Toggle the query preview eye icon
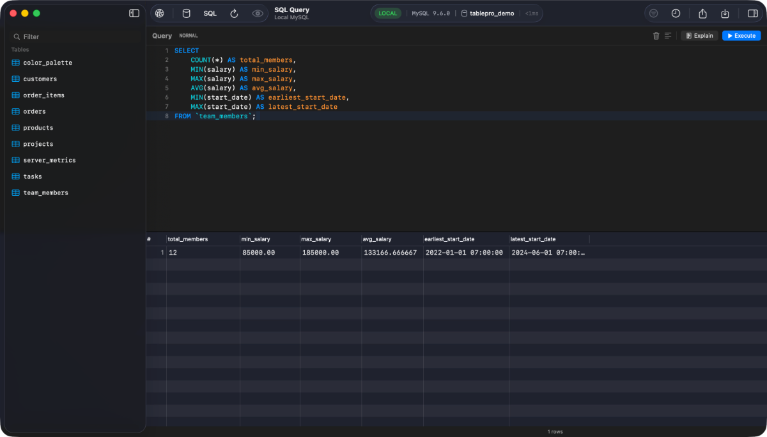The width and height of the screenshot is (767, 437). pos(257,13)
